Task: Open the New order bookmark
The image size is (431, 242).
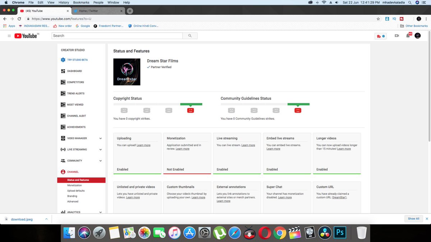Action: (62, 26)
